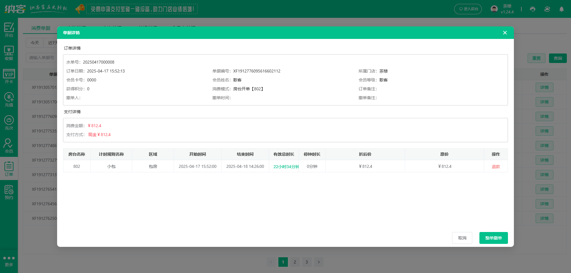Open the 充值 recharge panel

click(9, 99)
